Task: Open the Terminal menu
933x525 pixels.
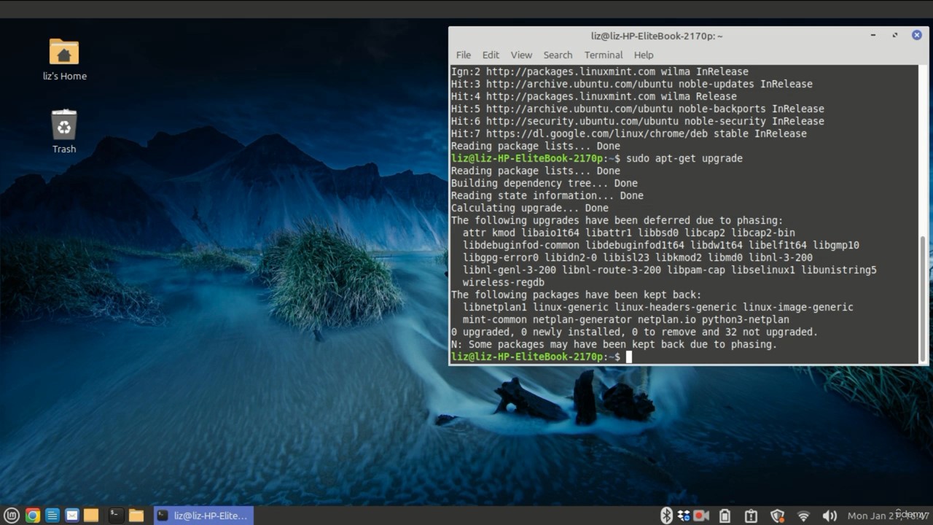Action: (604, 55)
